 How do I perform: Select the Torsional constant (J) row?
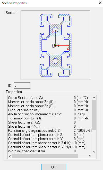50,118
